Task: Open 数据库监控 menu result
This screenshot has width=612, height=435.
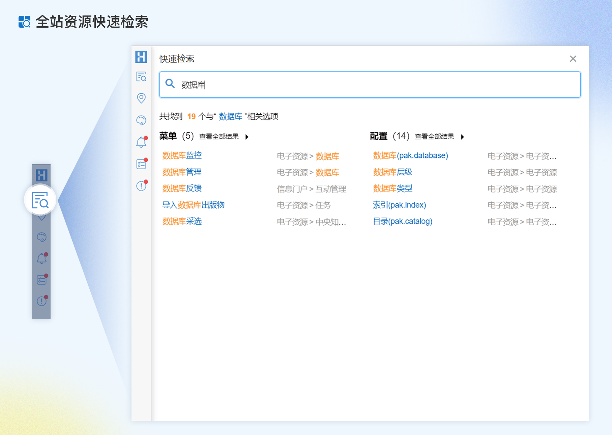Action: (182, 155)
